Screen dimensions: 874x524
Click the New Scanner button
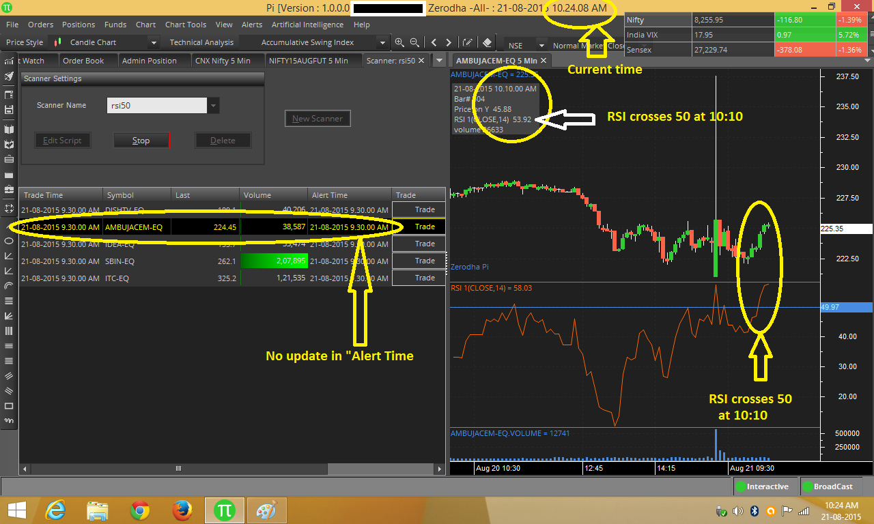coord(318,119)
